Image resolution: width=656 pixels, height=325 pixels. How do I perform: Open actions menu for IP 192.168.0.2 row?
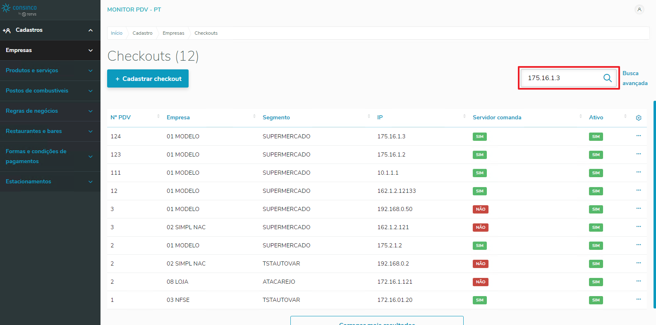639,263
